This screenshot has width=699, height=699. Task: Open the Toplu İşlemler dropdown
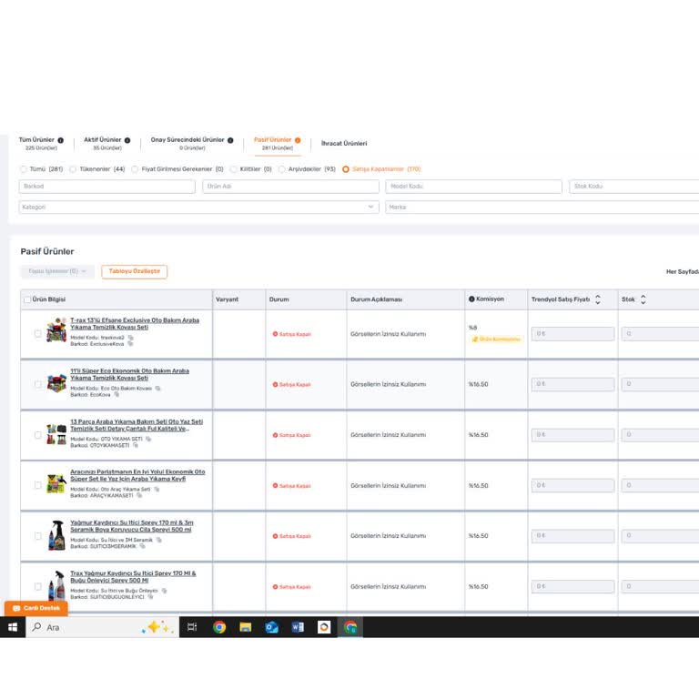point(57,271)
